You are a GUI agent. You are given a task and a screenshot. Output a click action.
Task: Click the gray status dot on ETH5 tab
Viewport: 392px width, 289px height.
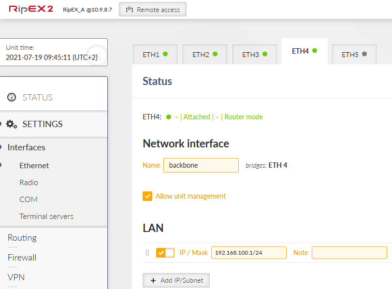click(364, 54)
